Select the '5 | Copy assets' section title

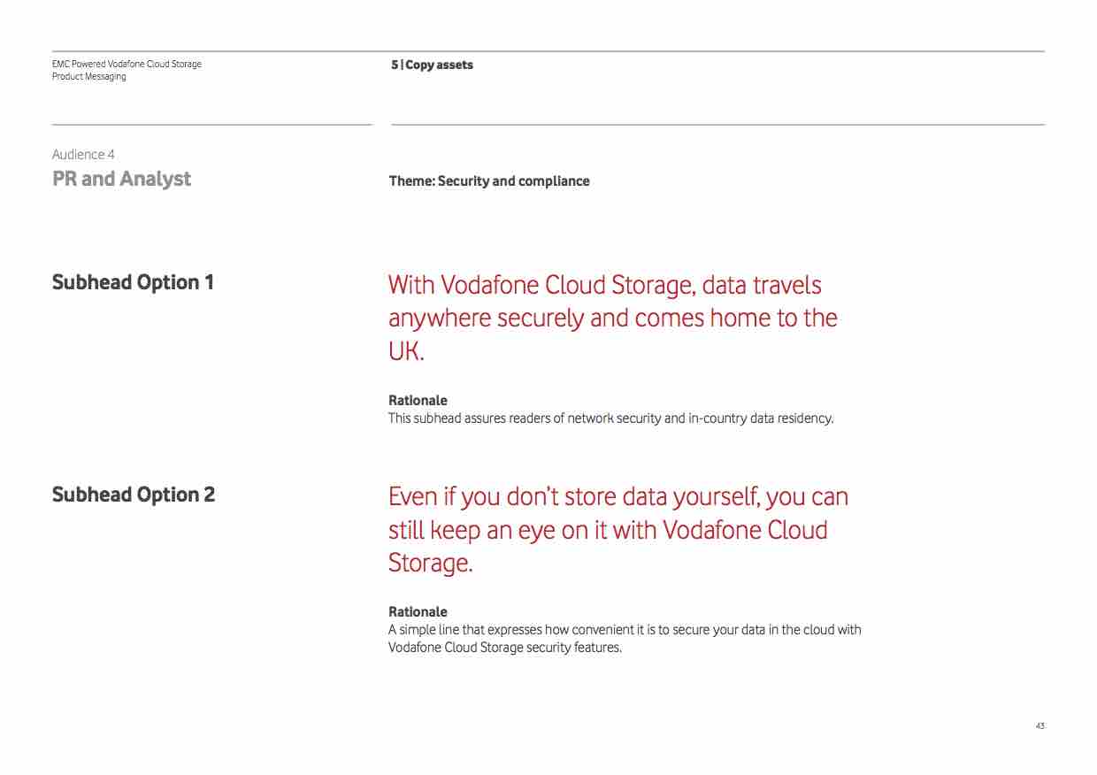[432, 65]
